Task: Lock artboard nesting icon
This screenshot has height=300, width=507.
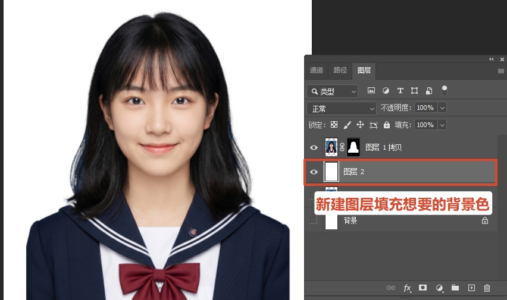Action: [374, 125]
